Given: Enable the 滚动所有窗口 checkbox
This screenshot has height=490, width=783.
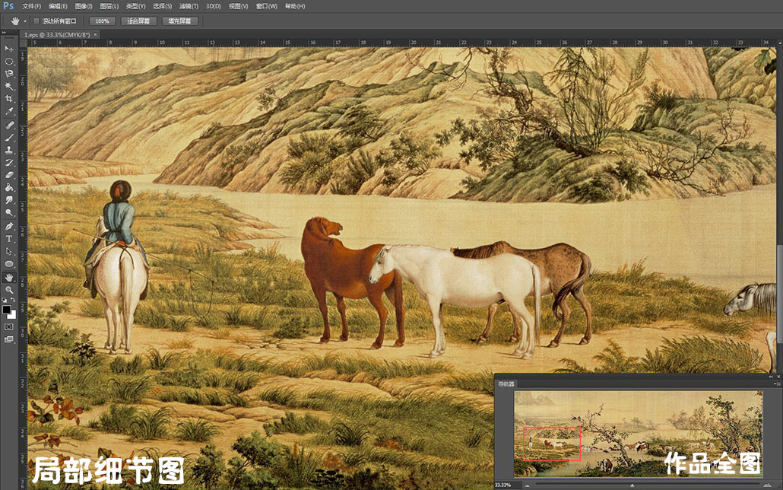Looking at the screenshot, I should (x=36, y=21).
